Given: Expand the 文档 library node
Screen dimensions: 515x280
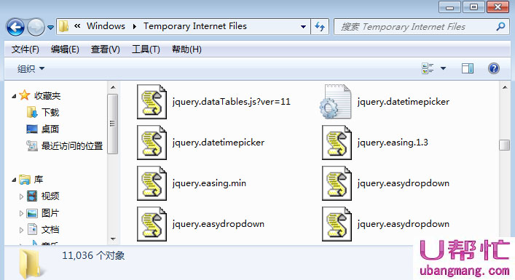Looking at the screenshot, I should (x=21, y=230).
